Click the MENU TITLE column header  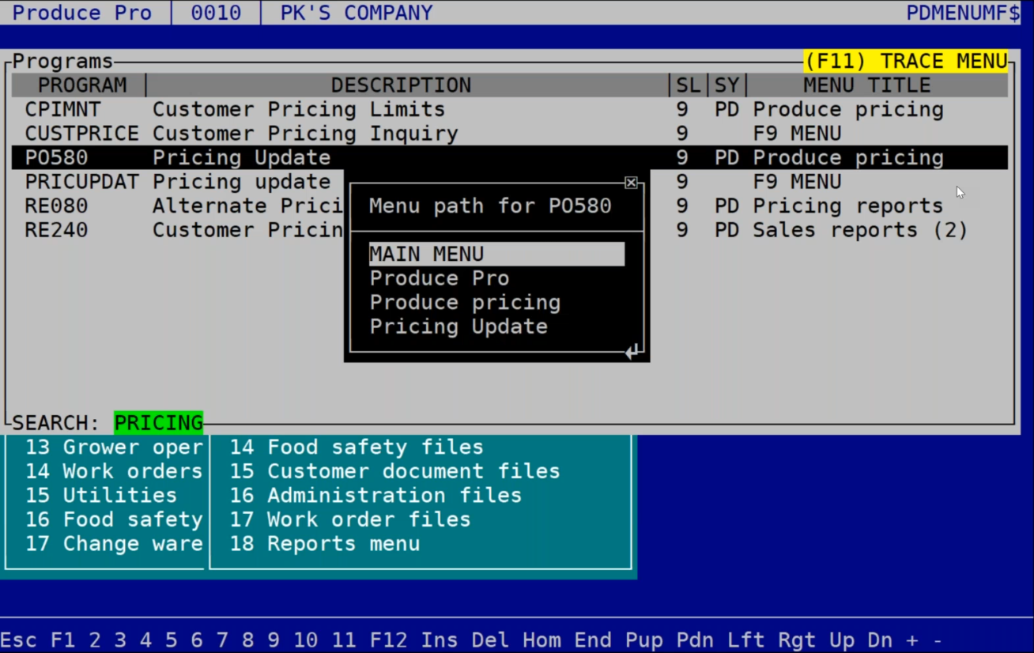(x=867, y=85)
